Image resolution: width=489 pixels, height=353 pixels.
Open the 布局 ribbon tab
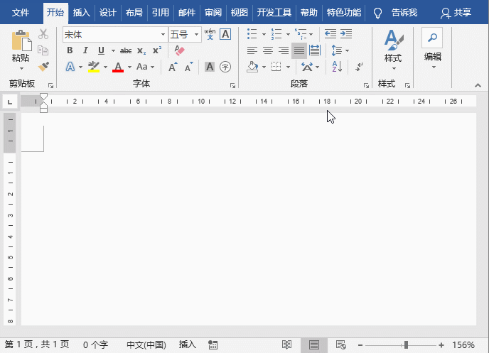[x=134, y=12]
